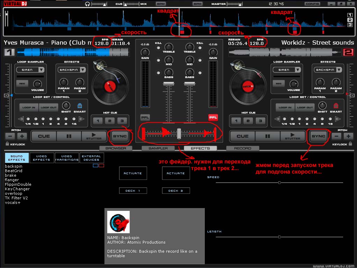Open the CONFIG settings
Image resolution: width=357 pixels, height=268 pixels.
click(312, 4)
